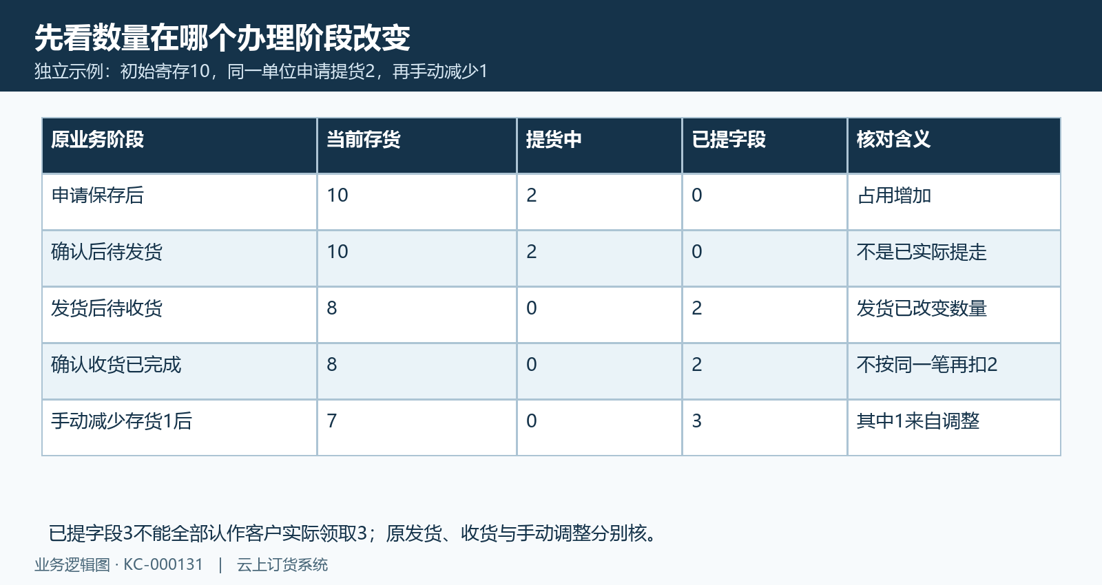Image resolution: width=1102 pixels, height=585 pixels.
Task: Click the 发货已改变数量 cell
Action: click(922, 308)
